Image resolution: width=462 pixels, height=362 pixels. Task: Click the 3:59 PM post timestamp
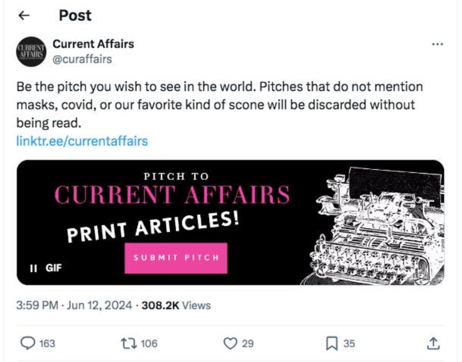tap(36, 305)
